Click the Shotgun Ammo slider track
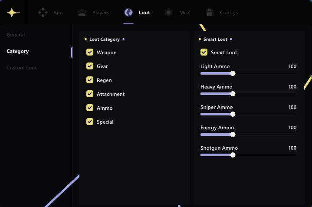 click(249, 155)
